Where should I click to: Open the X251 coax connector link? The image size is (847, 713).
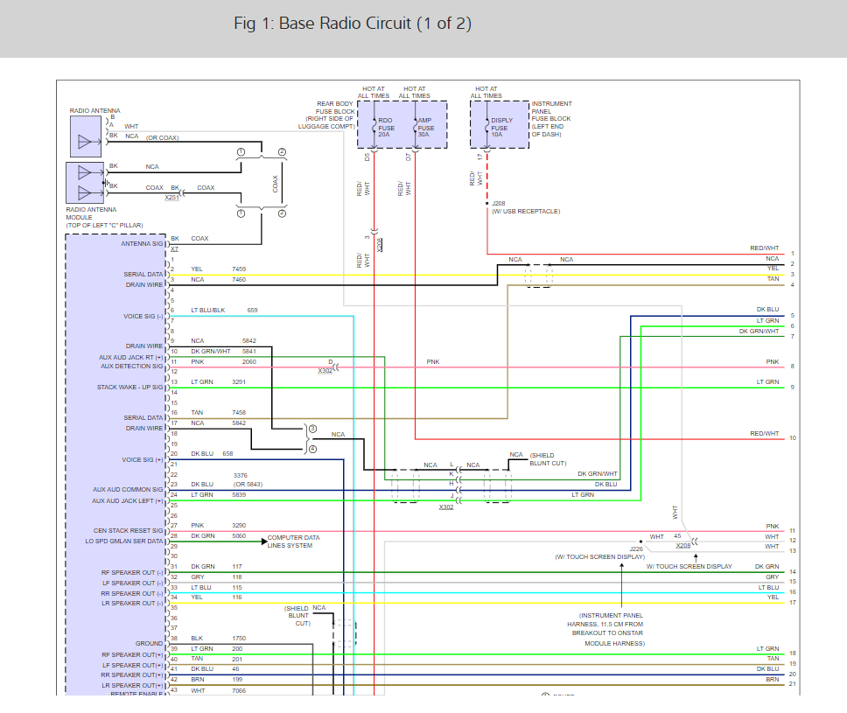pyautogui.click(x=172, y=199)
